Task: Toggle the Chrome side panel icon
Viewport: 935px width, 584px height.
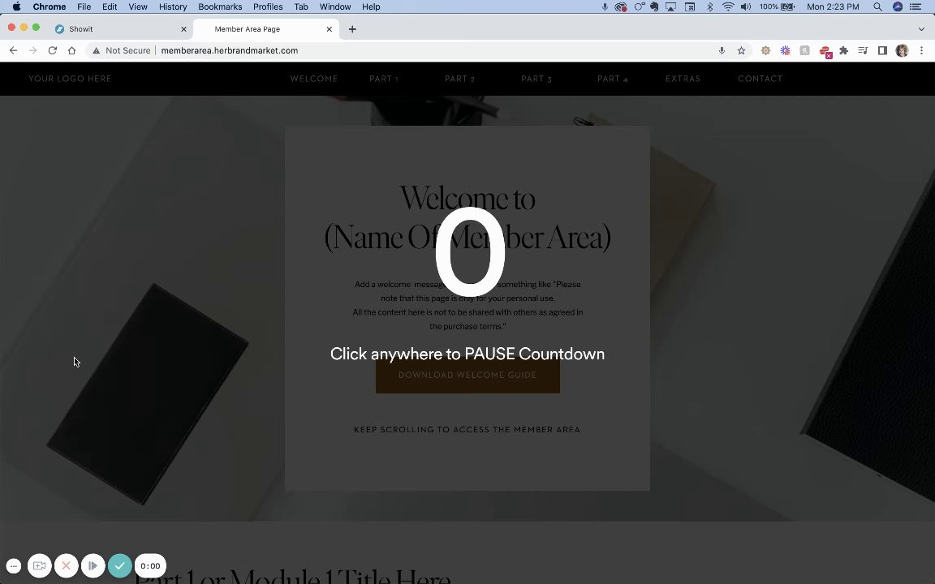Action: (882, 50)
